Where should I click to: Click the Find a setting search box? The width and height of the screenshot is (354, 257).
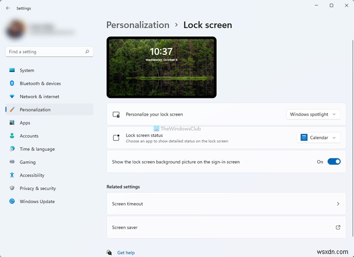pyautogui.click(x=49, y=52)
